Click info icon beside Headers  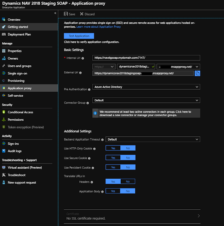(92, 182)
